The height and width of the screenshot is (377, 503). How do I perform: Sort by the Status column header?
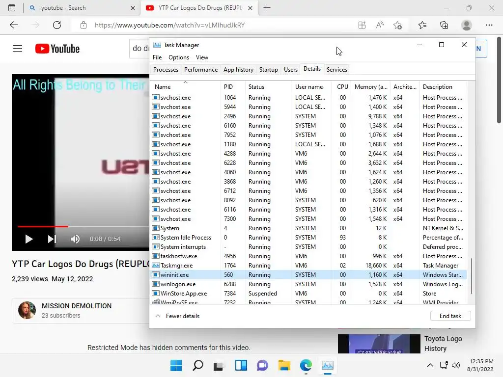coord(269,86)
